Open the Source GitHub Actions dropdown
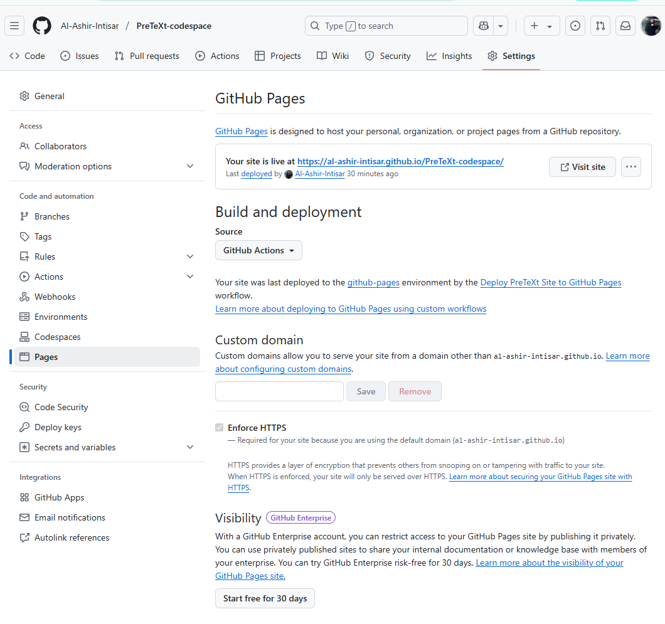665x624 pixels. [258, 250]
